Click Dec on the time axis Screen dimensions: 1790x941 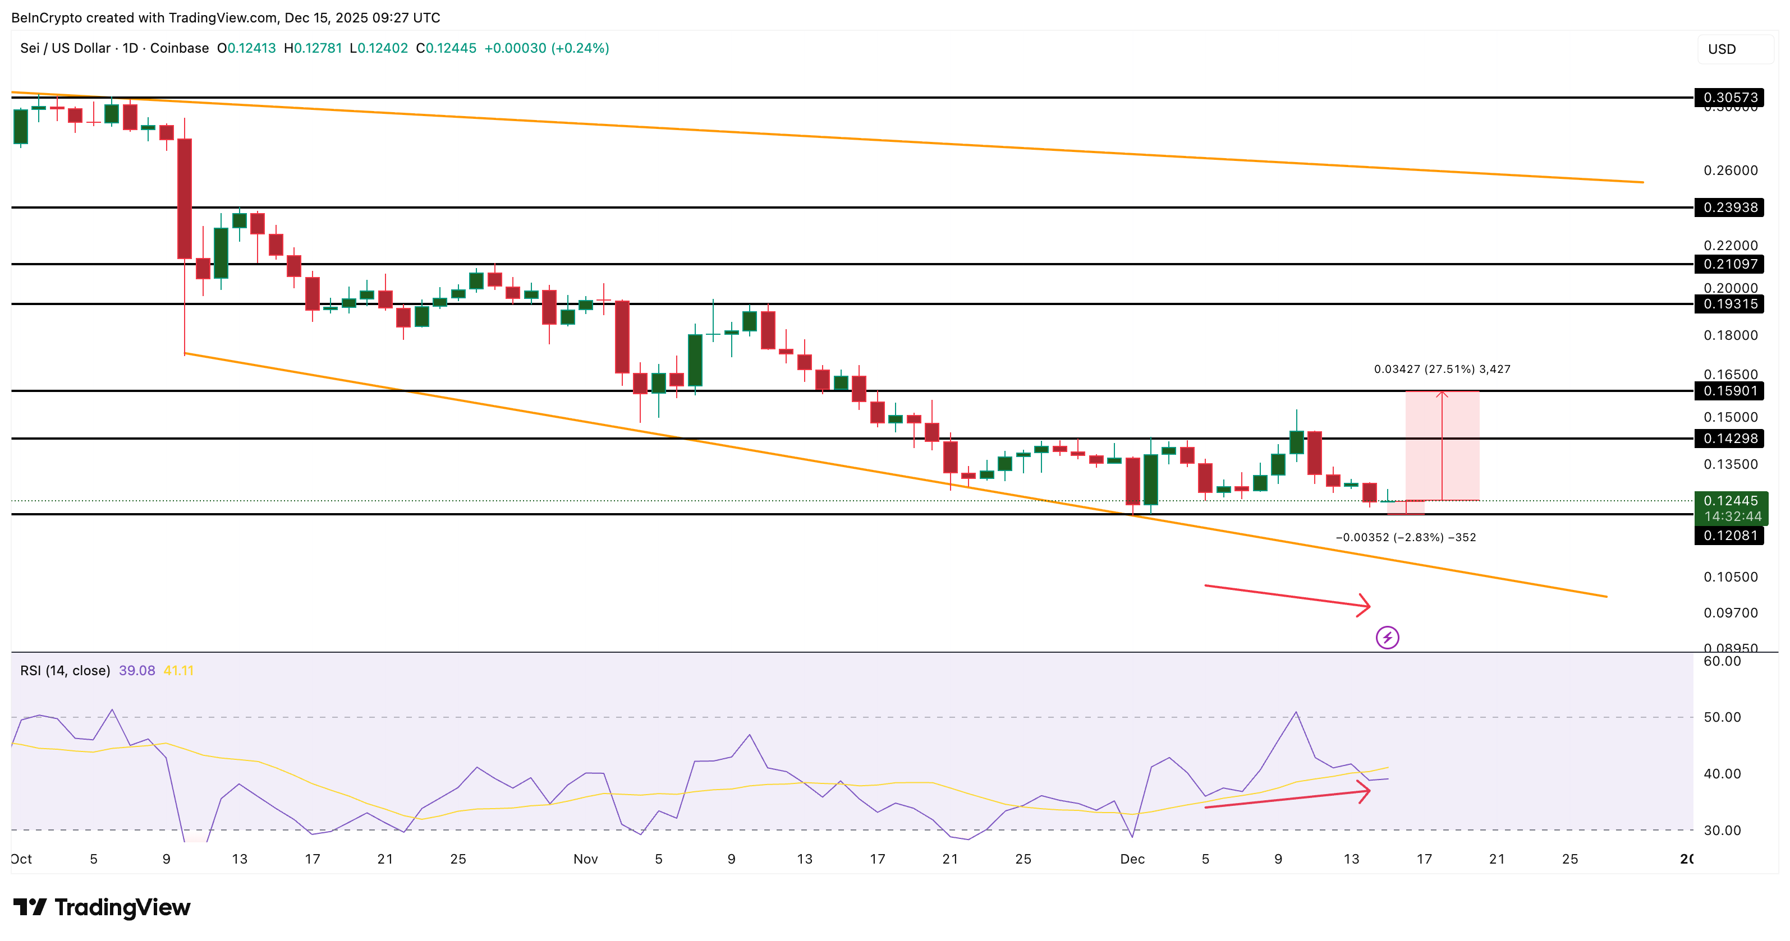coord(1133,859)
